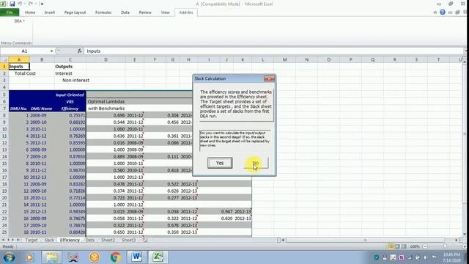Select column header D
Image resolution: width=469 pixels, height=264 pixels.
(x=106, y=59)
